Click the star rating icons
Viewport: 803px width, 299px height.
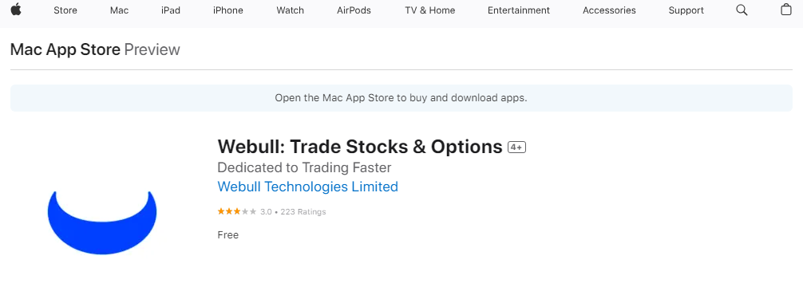(236, 211)
